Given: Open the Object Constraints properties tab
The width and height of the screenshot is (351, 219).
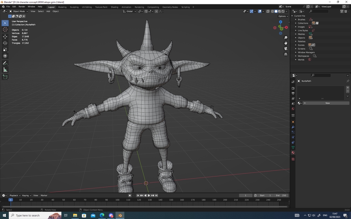Looking at the screenshot, I should [x=293, y=142].
